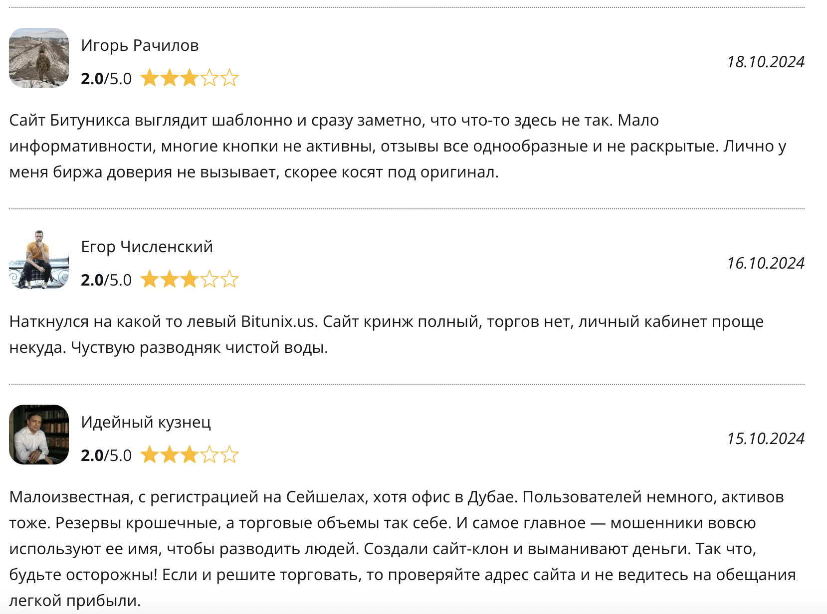The height and width of the screenshot is (614, 827).
Task: Click the review date 16.10.2024
Action: click(x=766, y=263)
